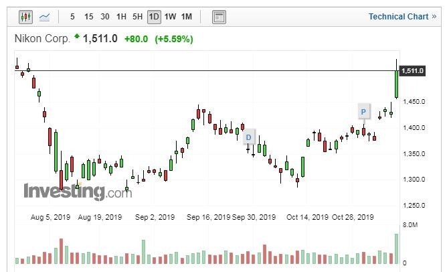Open the Technical Chart link

[x=402, y=17]
